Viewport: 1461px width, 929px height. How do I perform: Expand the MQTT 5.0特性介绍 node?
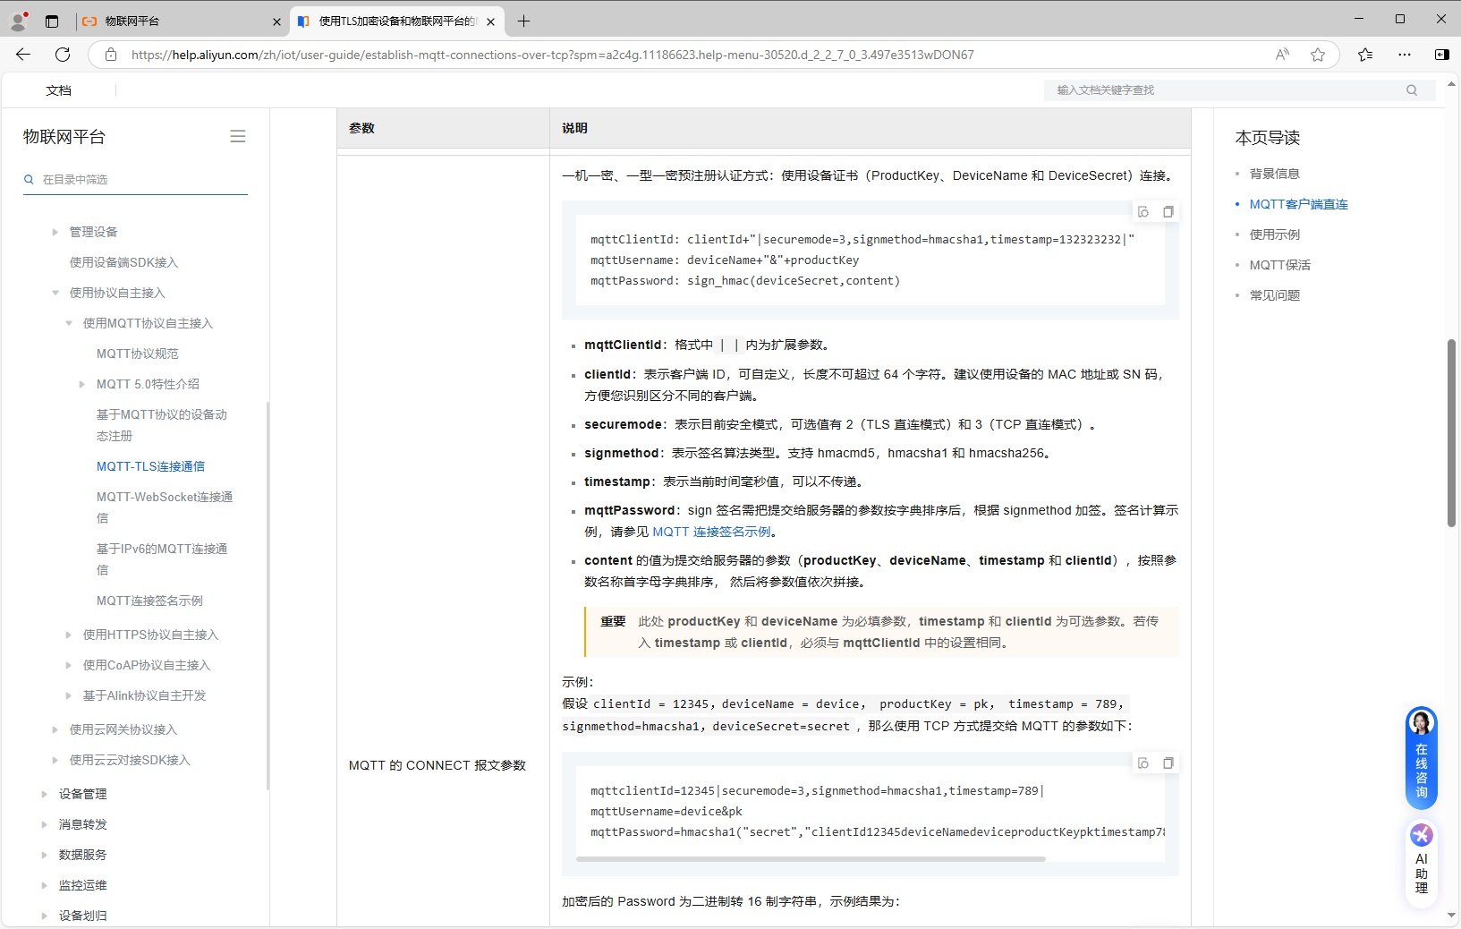pyautogui.click(x=82, y=384)
